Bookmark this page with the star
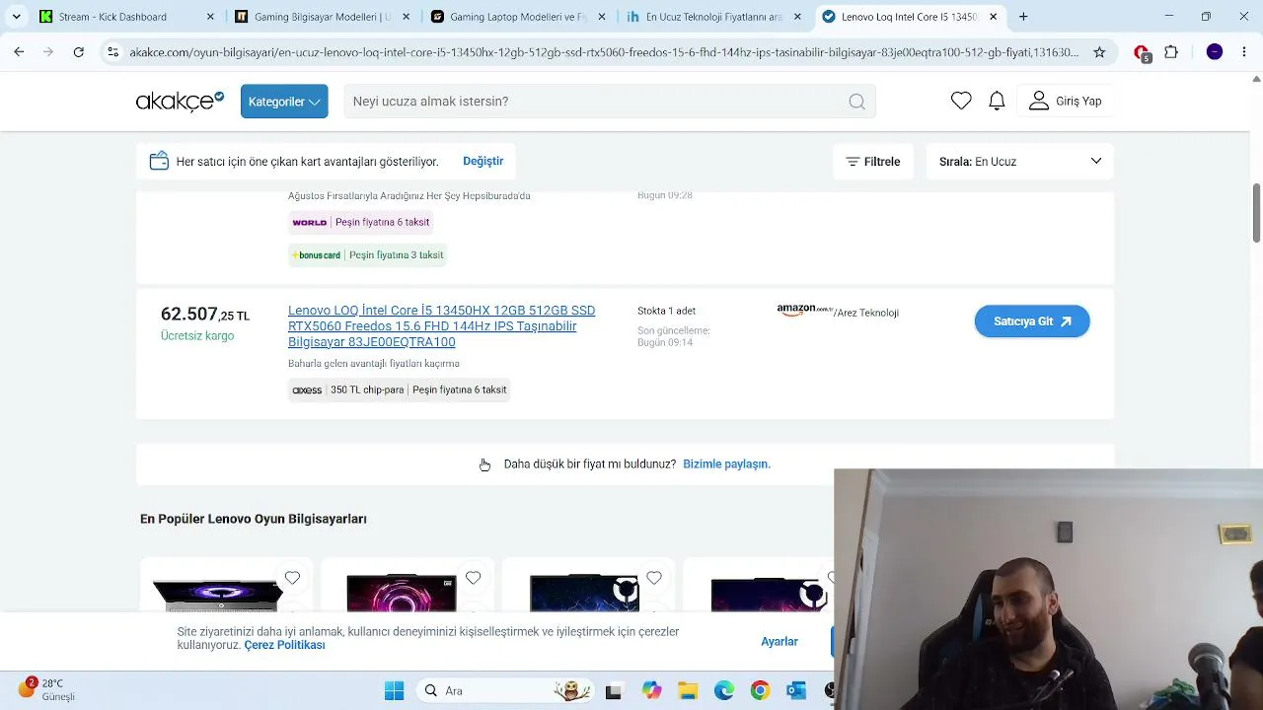Image resolution: width=1263 pixels, height=710 pixels. coord(1099,52)
